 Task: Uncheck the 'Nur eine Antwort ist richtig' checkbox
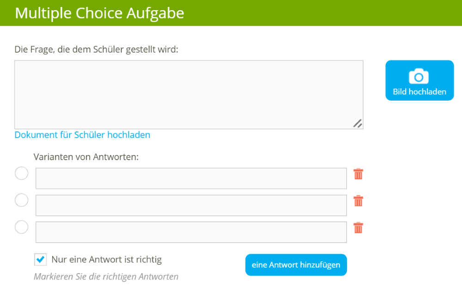[41, 260]
